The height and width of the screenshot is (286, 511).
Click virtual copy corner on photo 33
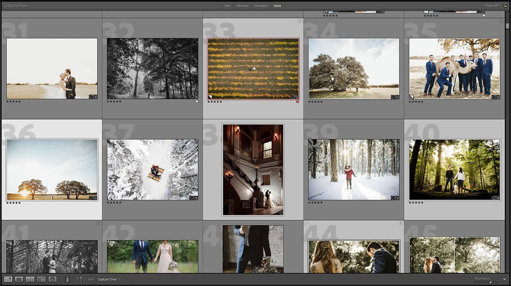coord(210,97)
